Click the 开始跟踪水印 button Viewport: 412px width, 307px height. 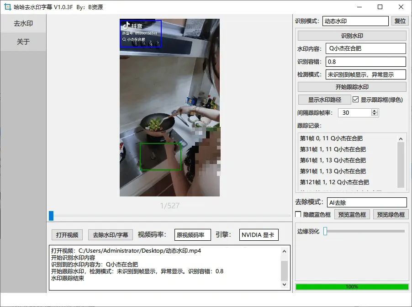[x=352, y=86]
